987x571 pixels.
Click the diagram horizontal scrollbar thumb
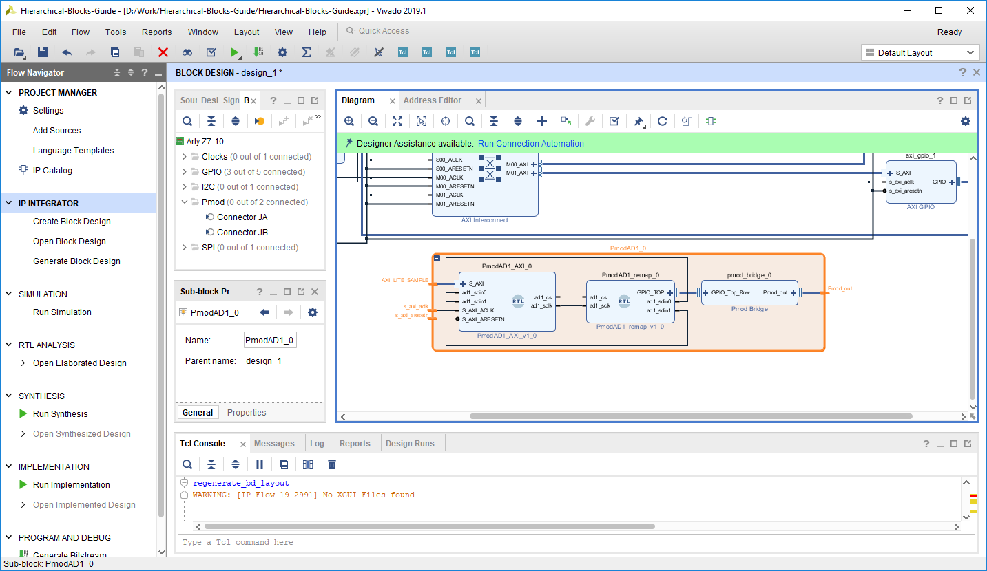coord(691,416)
